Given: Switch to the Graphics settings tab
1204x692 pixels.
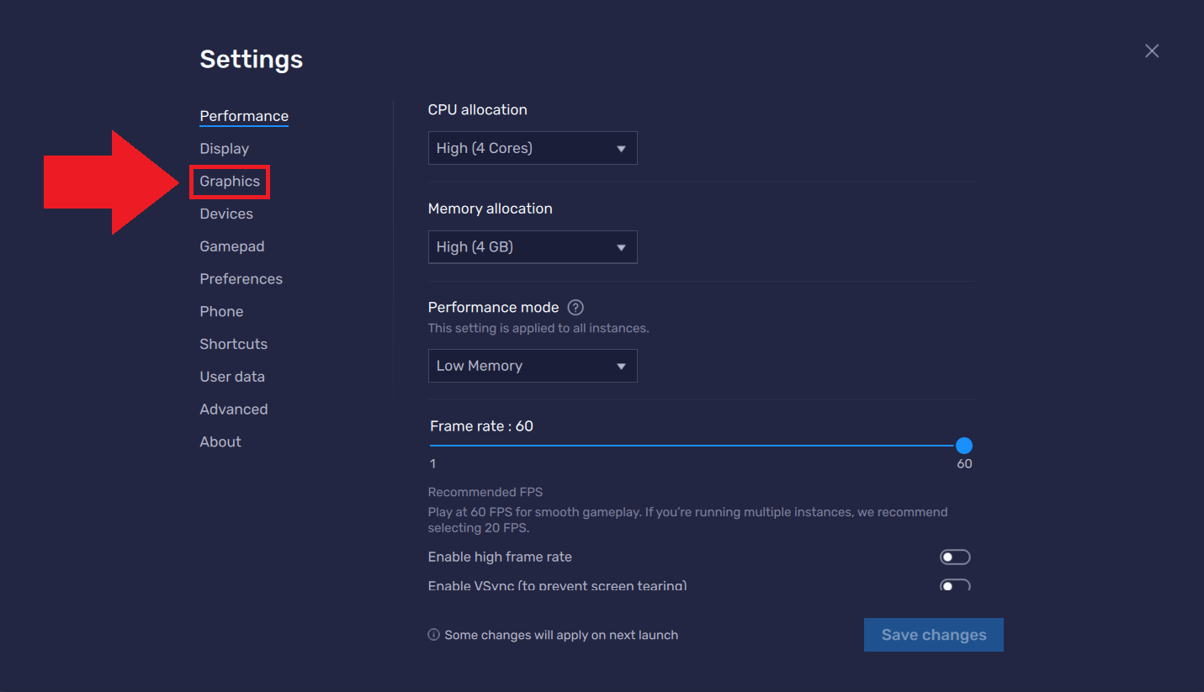Looking at the screenshot, I should click(x=230, y=182).
